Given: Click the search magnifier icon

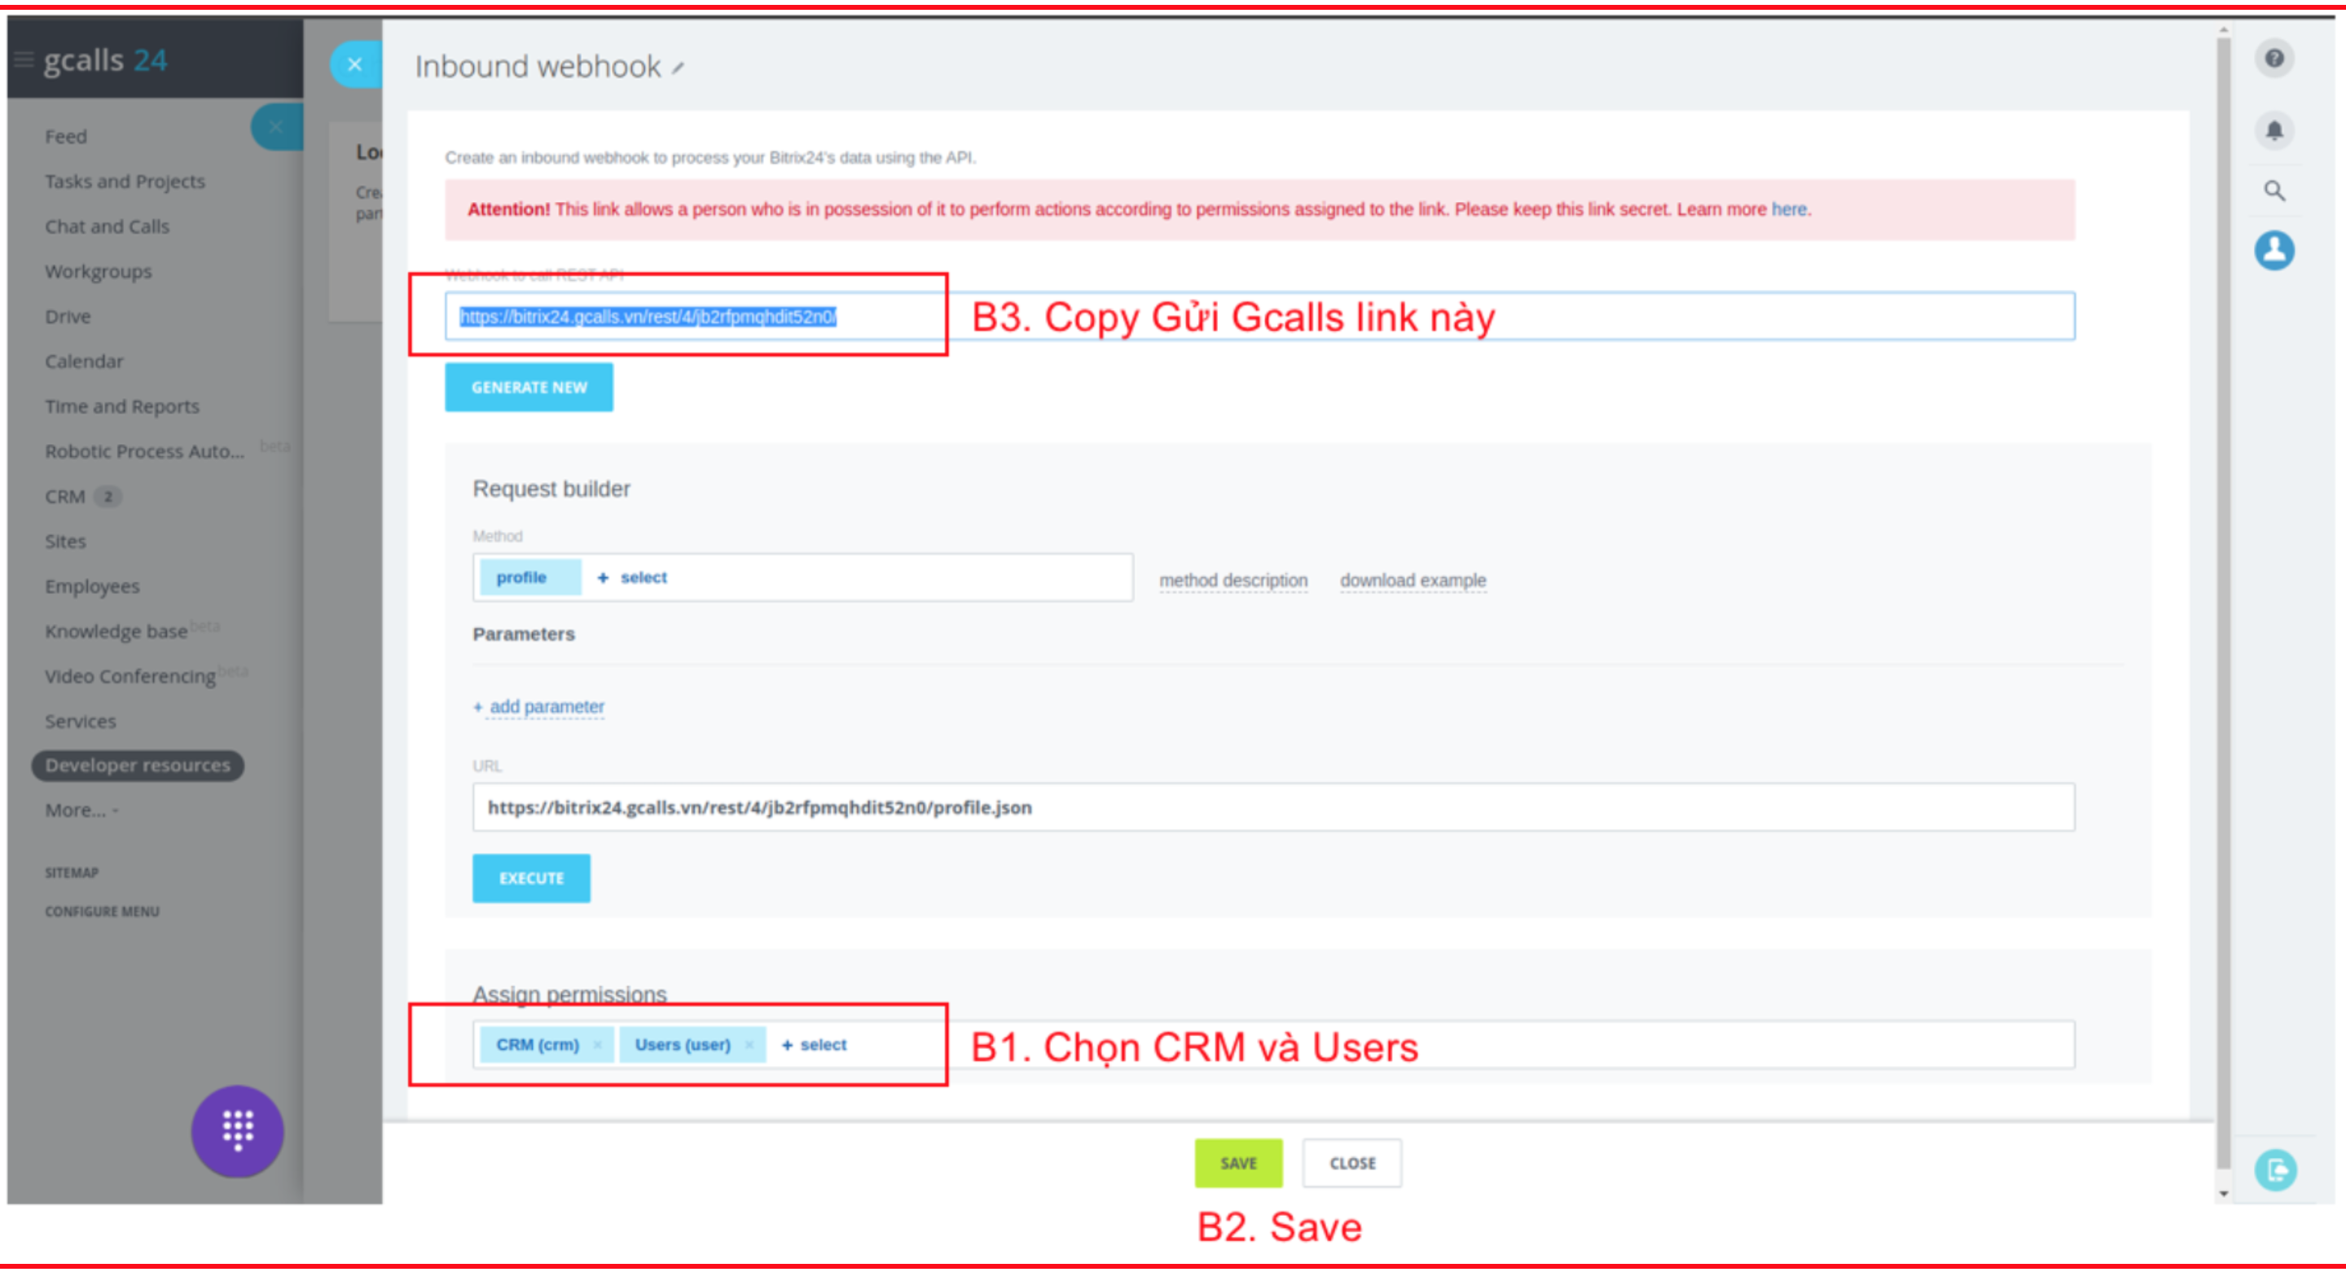Looking at the screenshot, I should click(2274, 191).
